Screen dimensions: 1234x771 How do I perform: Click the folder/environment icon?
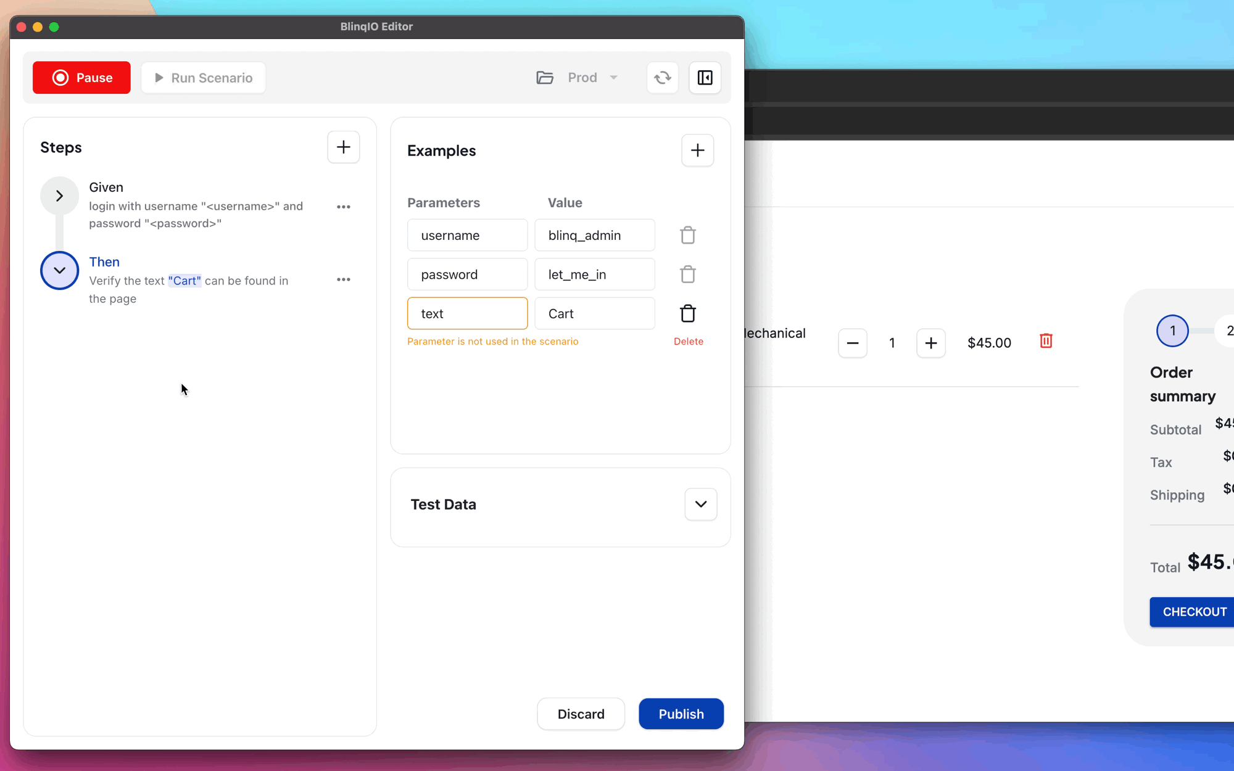[545, 77]
